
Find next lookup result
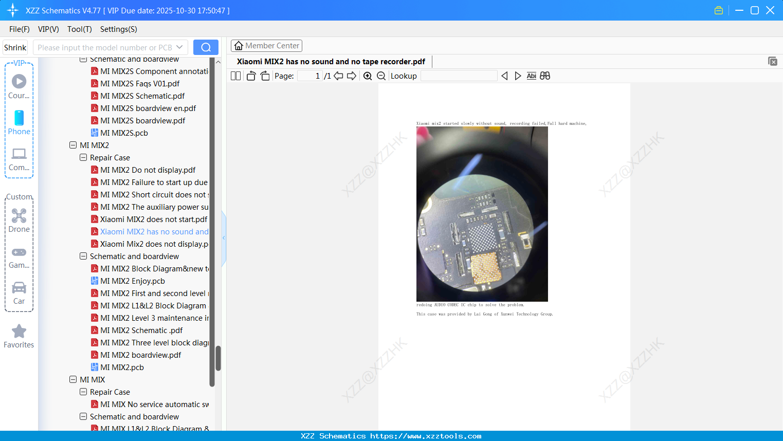[518, 76]
